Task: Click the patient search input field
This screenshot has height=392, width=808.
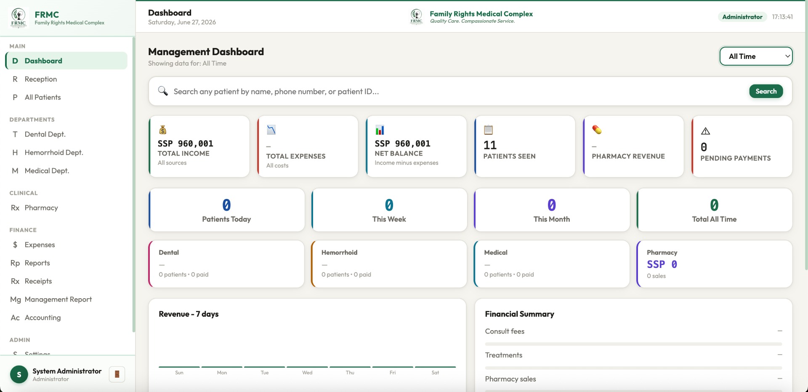Action: click(459, 91)
